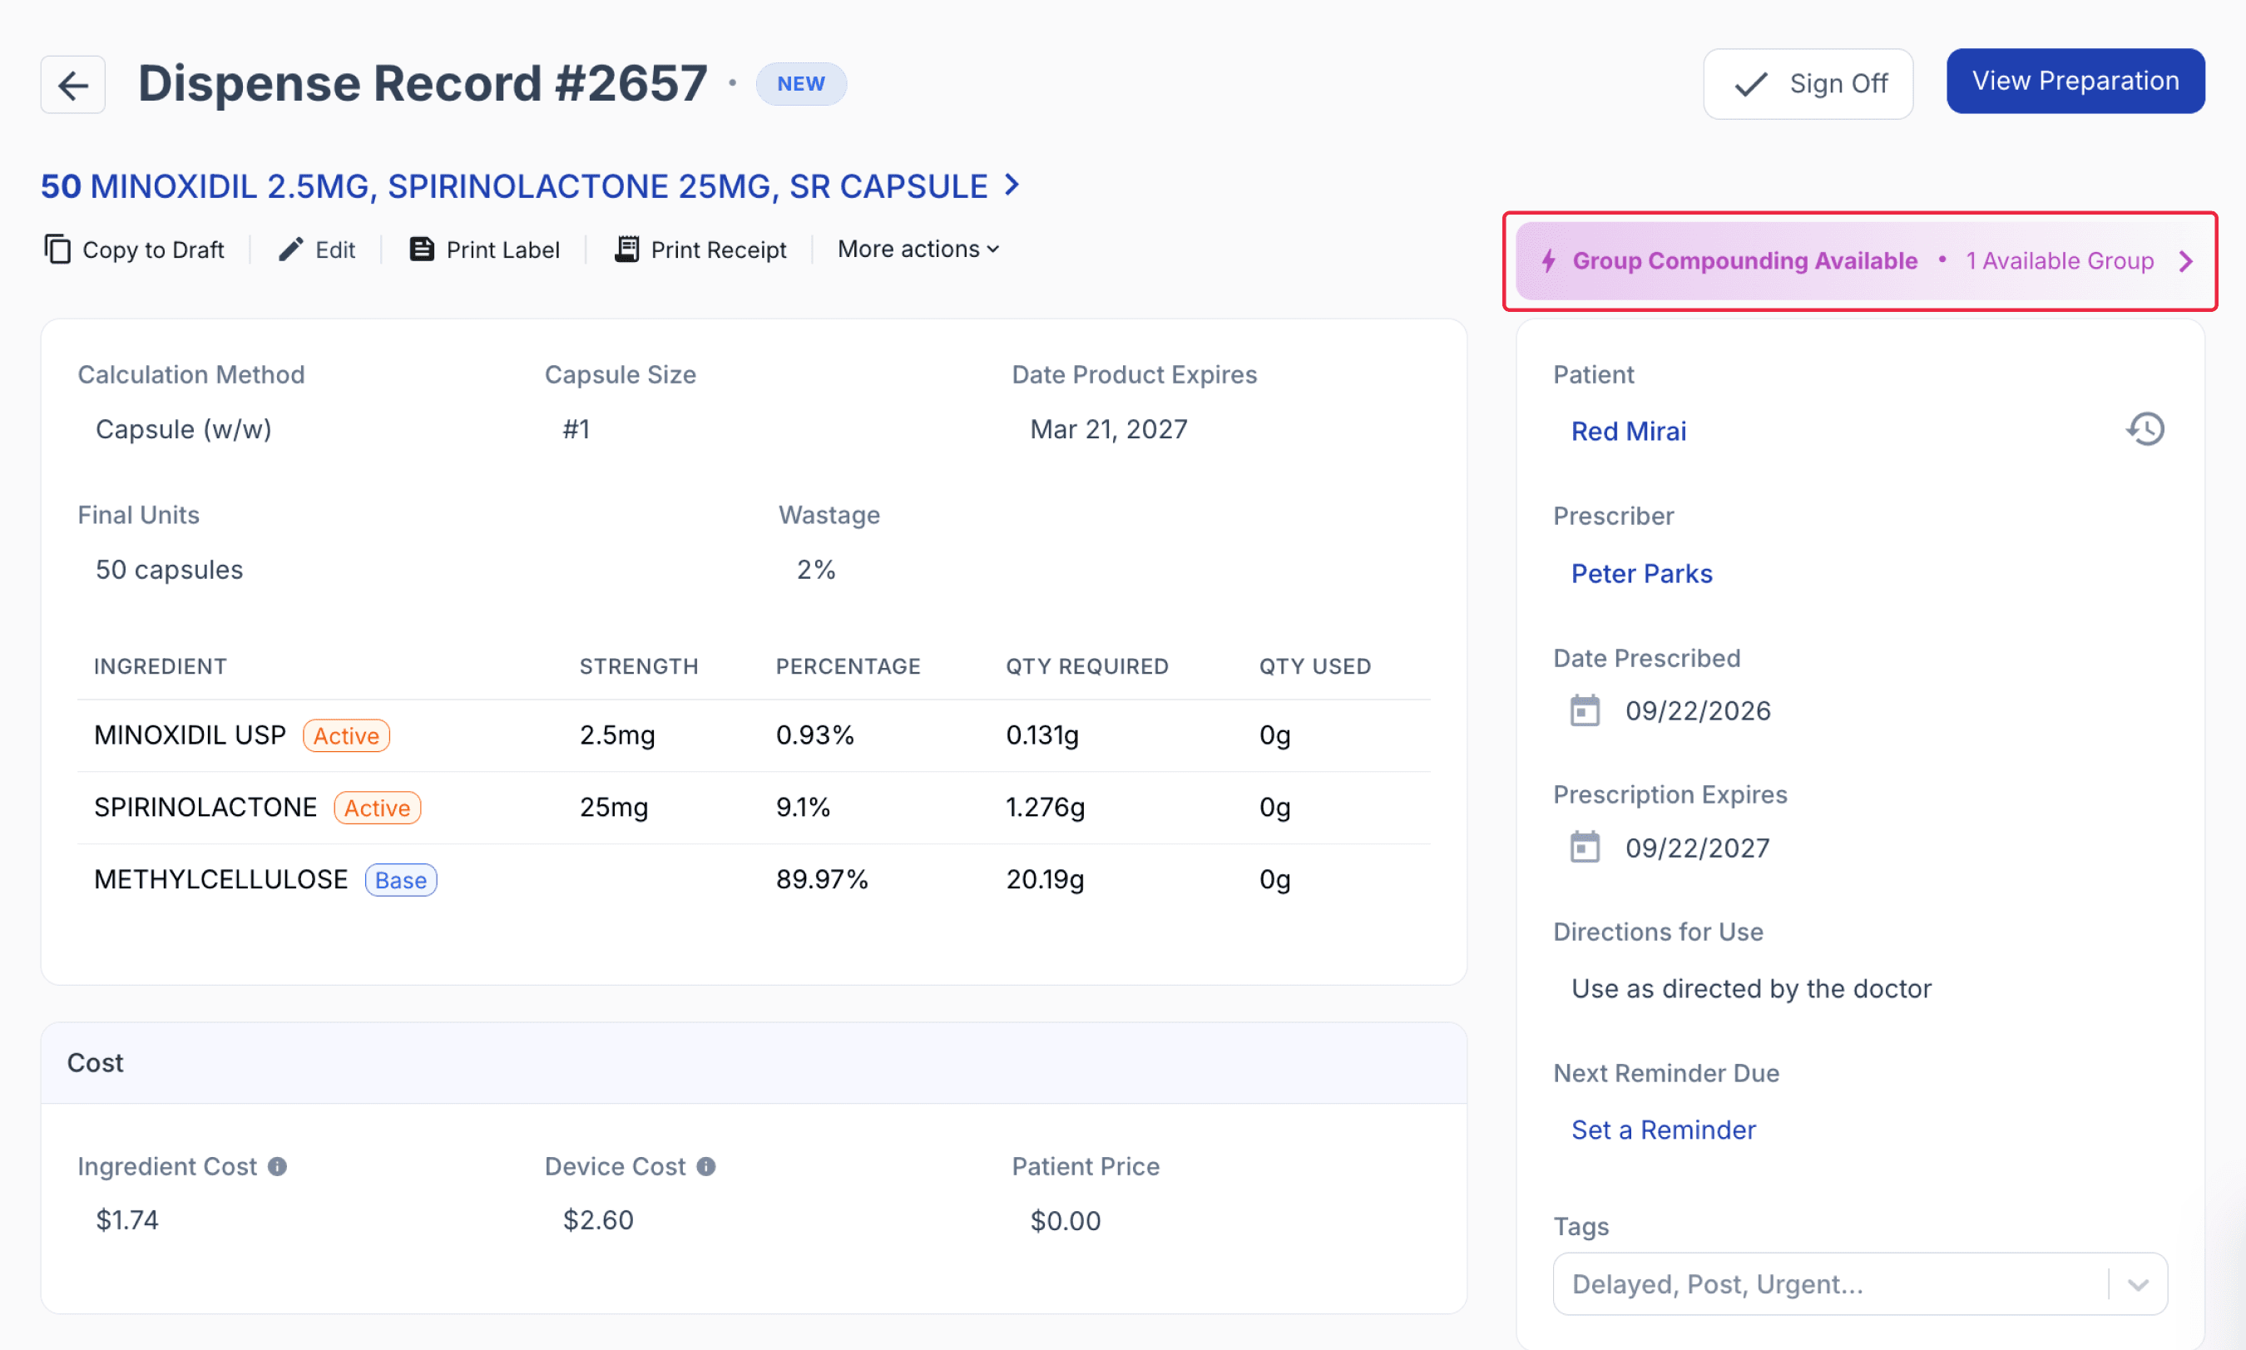
Task: Select the SPIRINOLACTONE ingredient name
Action: coord(205,807)
